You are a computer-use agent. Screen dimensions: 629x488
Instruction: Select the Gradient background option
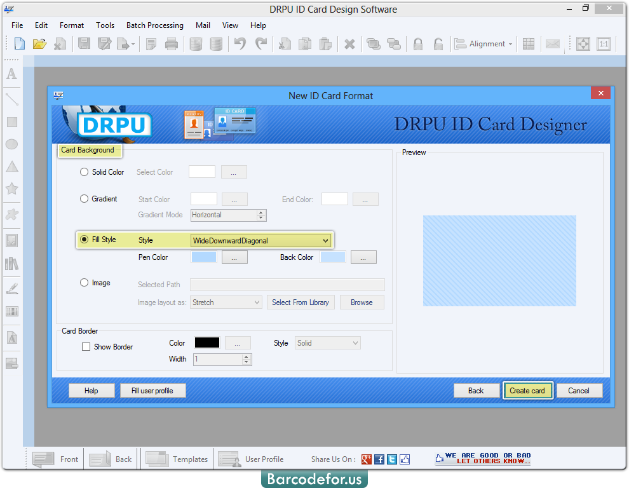click(x=83, y=199)
